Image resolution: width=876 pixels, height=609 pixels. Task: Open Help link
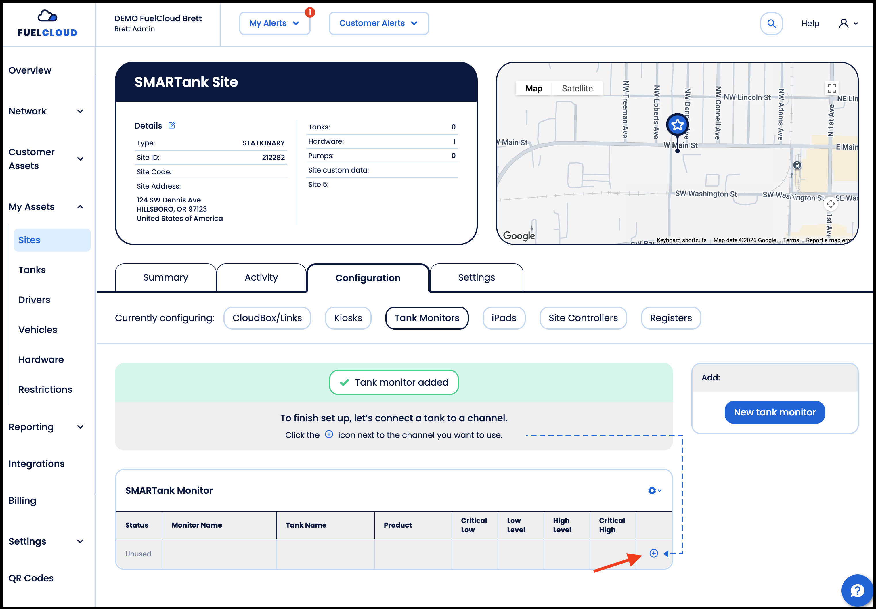tap(810, 23)
